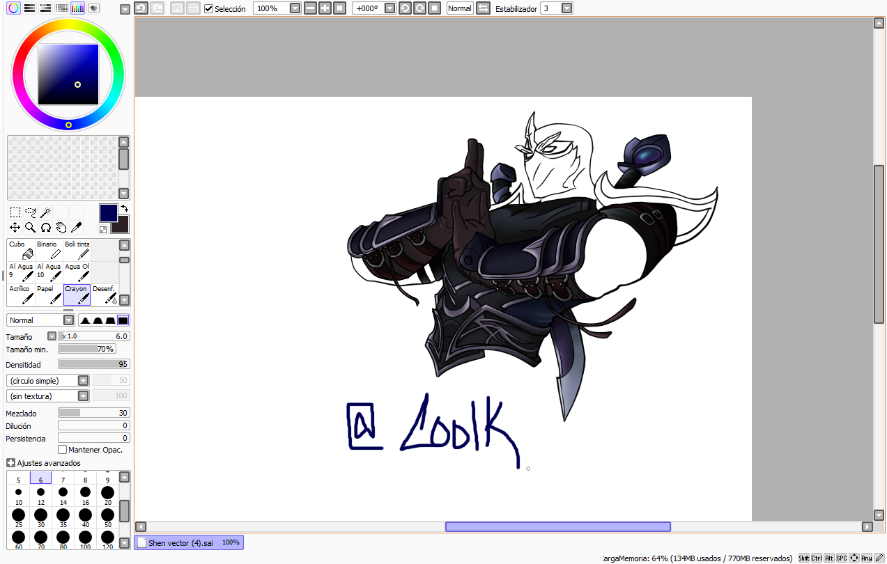Pick brush size 50 preset
Image resolution: width=887 pixels, height=564 pixels.
click(x=107, y=517)
